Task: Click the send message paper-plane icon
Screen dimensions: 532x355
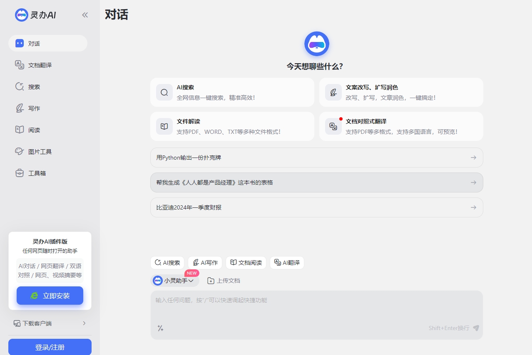Action: click(x=475, y=328)
